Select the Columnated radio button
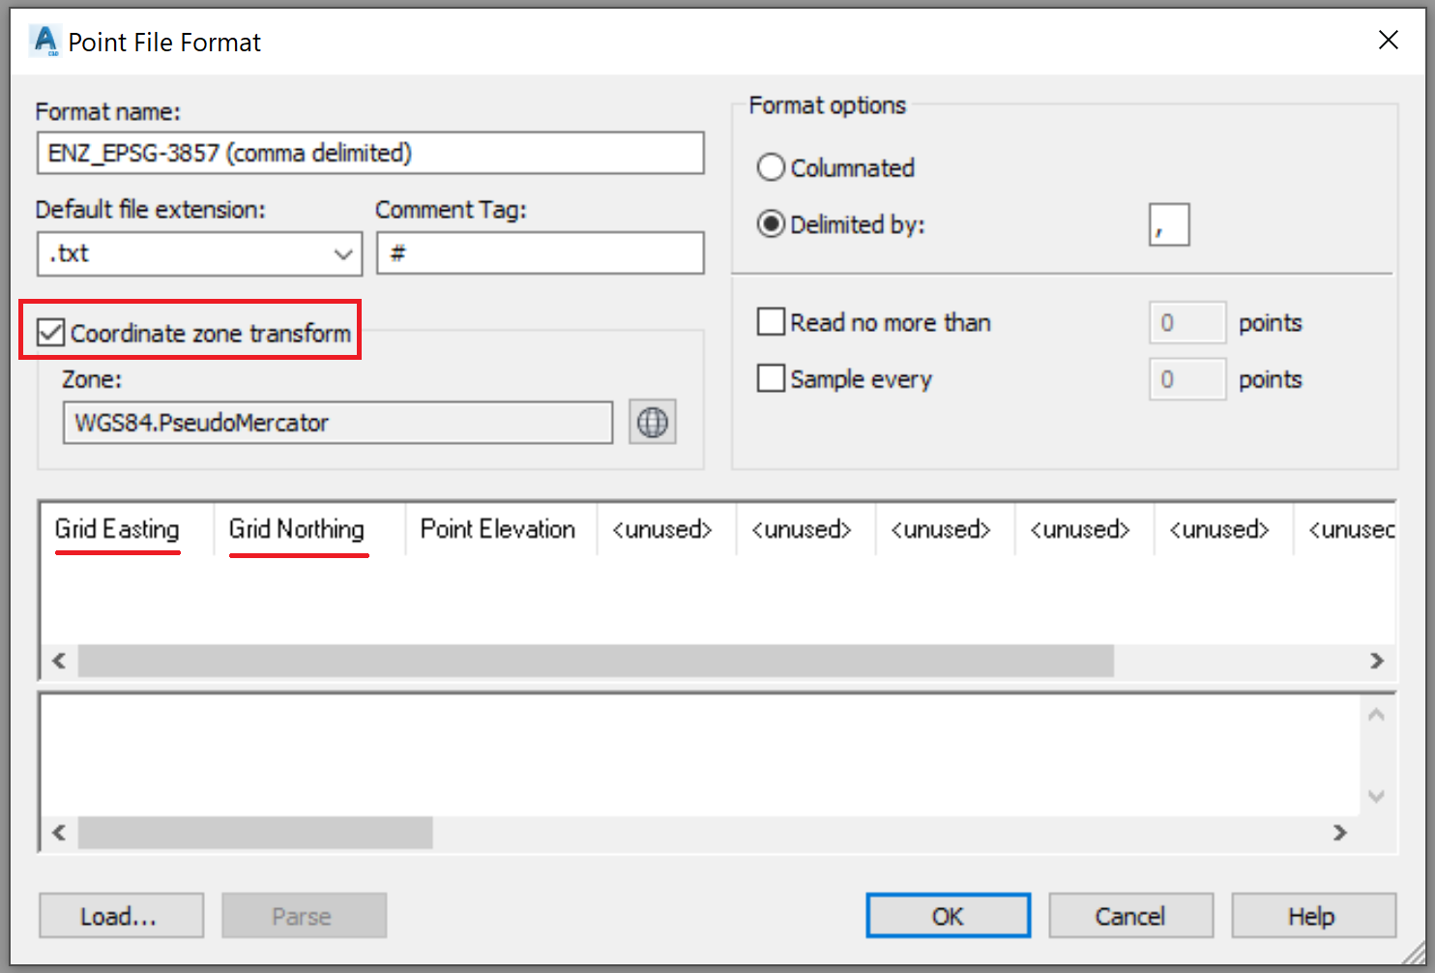Image resolution: width=1435 pixels, height=973 pixels. tap(771, 167)
